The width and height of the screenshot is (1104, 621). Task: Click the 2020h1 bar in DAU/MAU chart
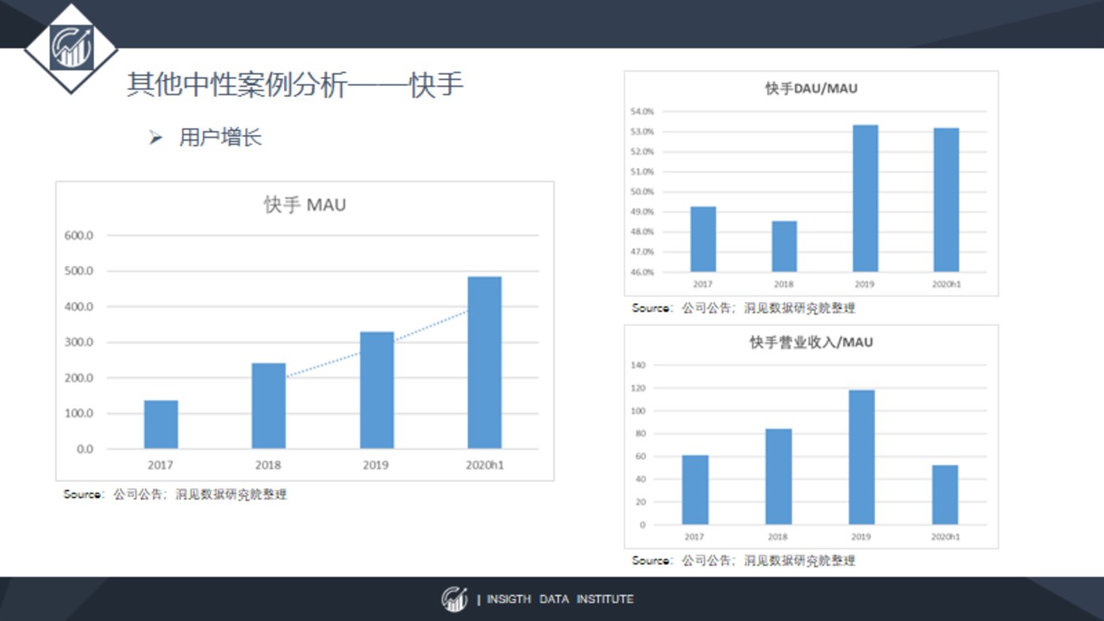[946, 200]
